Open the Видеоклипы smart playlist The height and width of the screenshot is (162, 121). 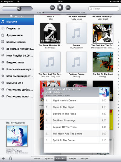17,62
